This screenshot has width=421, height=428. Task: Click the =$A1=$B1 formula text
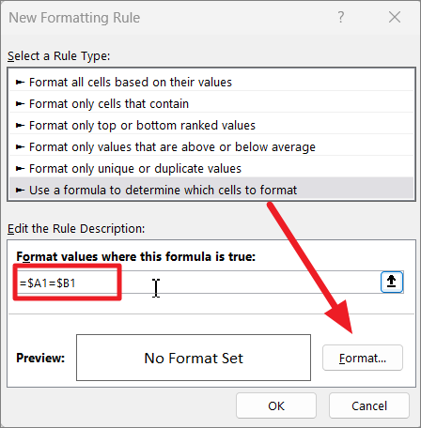click(47, 283)
